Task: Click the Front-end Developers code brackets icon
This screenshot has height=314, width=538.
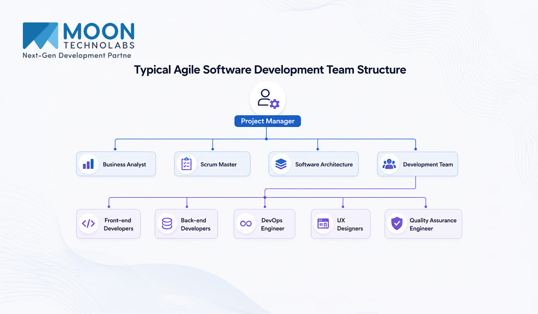Action: click(x=88, y=223)
